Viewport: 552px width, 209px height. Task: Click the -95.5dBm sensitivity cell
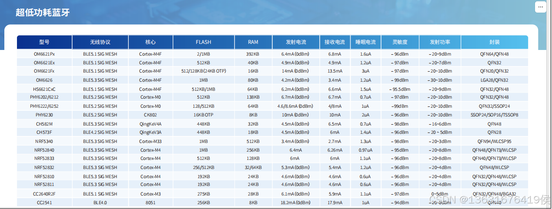pyautogui.click(x=400, y=89)
